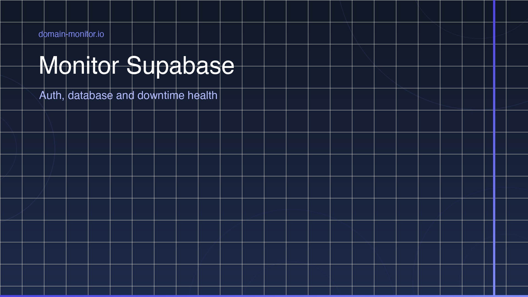Click the center of the slide background
528x297 pixels.
click(264, 148)
